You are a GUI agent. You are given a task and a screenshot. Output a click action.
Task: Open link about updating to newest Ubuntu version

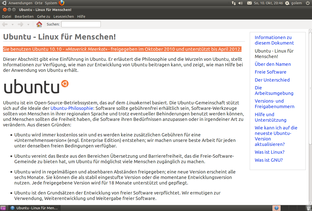[276, 136]
